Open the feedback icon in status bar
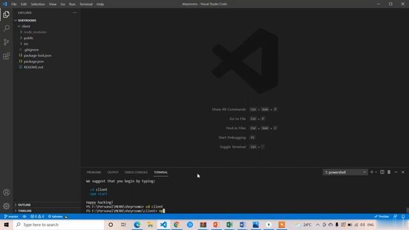The height and width of the screenshot is (230, 409). click(396, 217)
